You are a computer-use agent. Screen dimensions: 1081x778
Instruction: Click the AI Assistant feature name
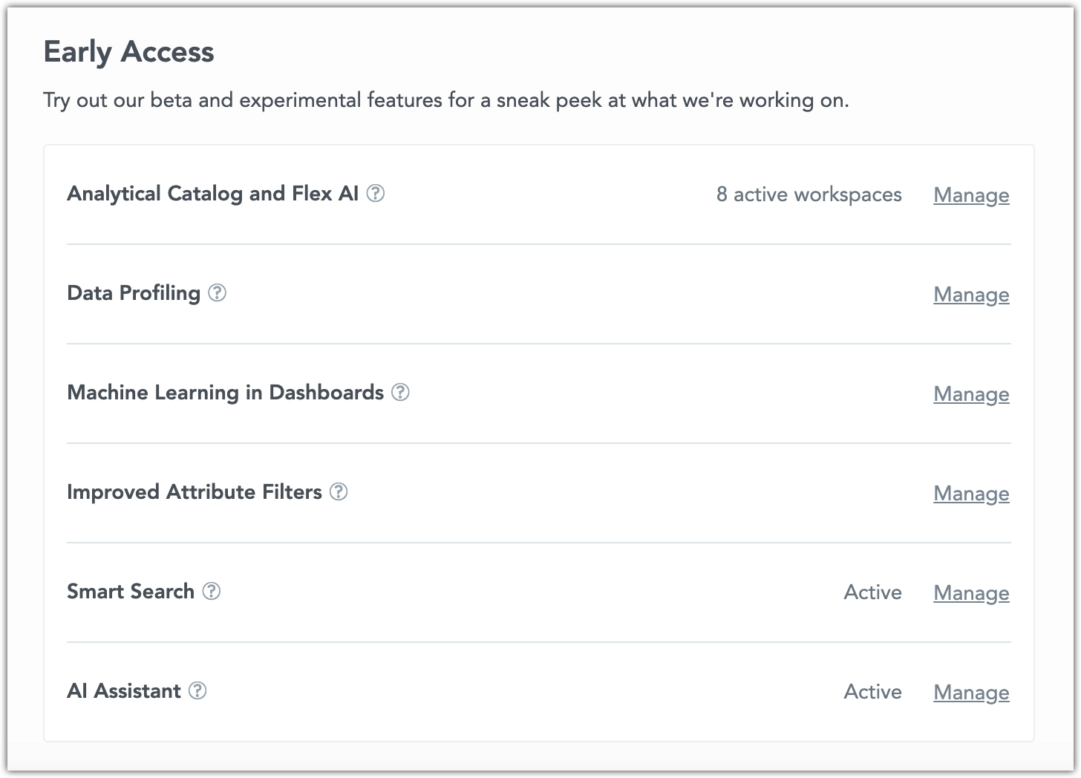point(123,691)
